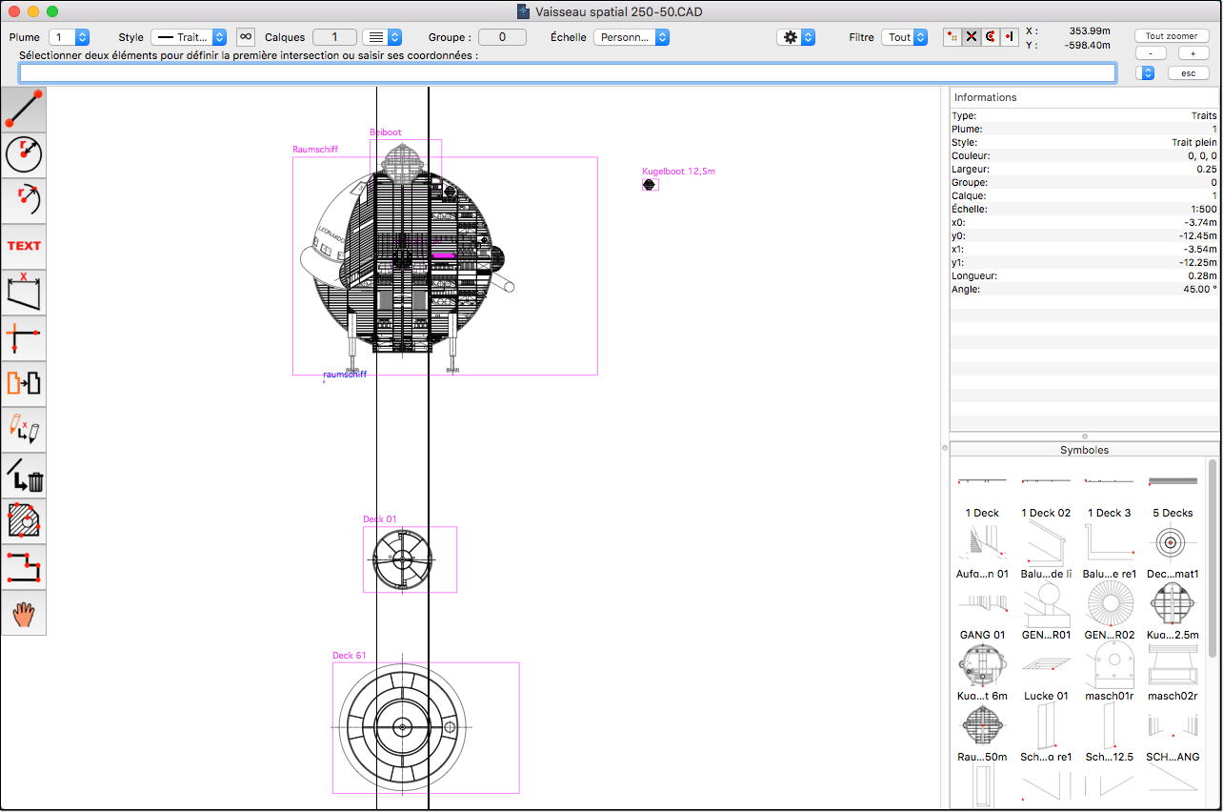The height and width of the screenshot is (812, 1223).
Task: Pick the Balu...de li symbol
Action: tap(1046, 549)
